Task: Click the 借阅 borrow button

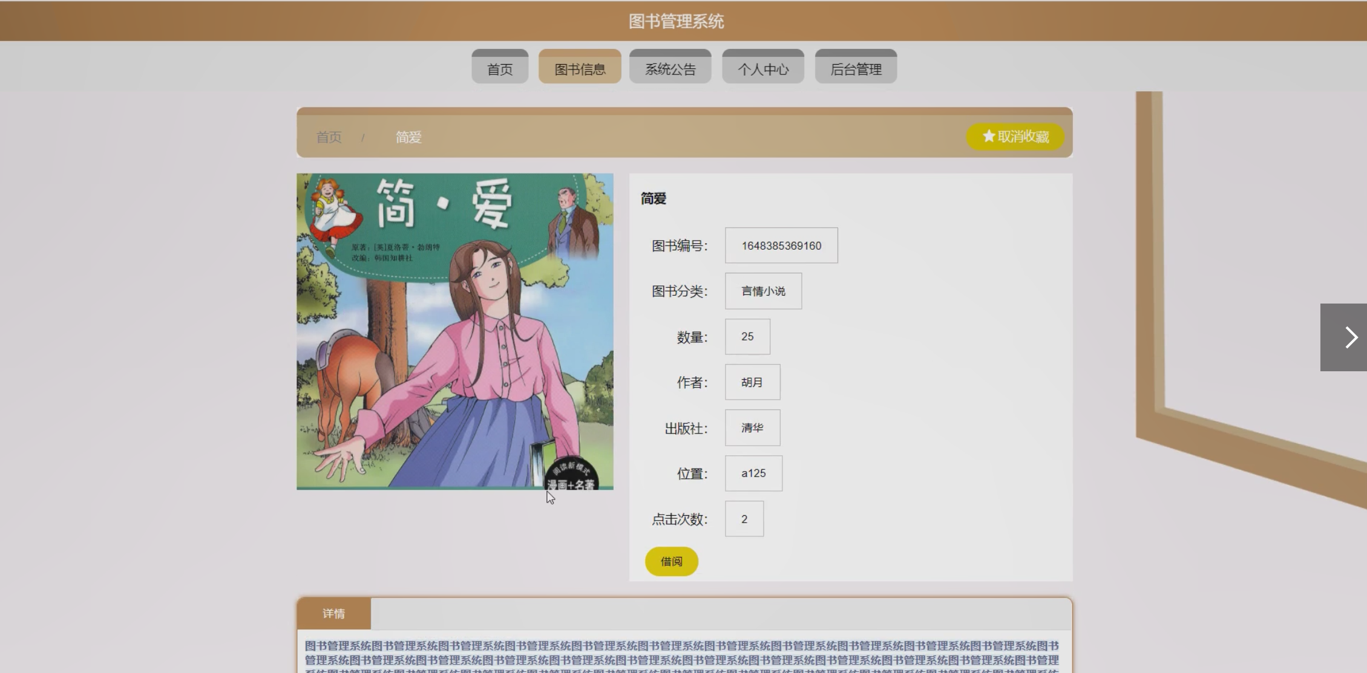Action: point(672,561)
